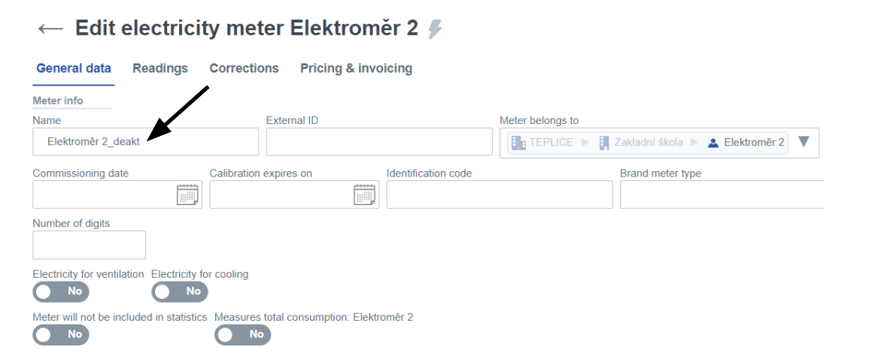Screen dimensions: 884x362
Task: Click the back arrow icon
Action: (50, 29)
